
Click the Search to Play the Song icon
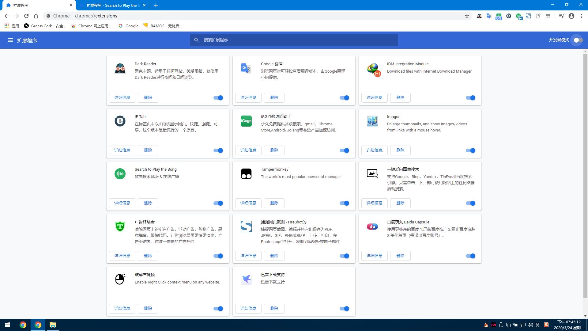120,174
